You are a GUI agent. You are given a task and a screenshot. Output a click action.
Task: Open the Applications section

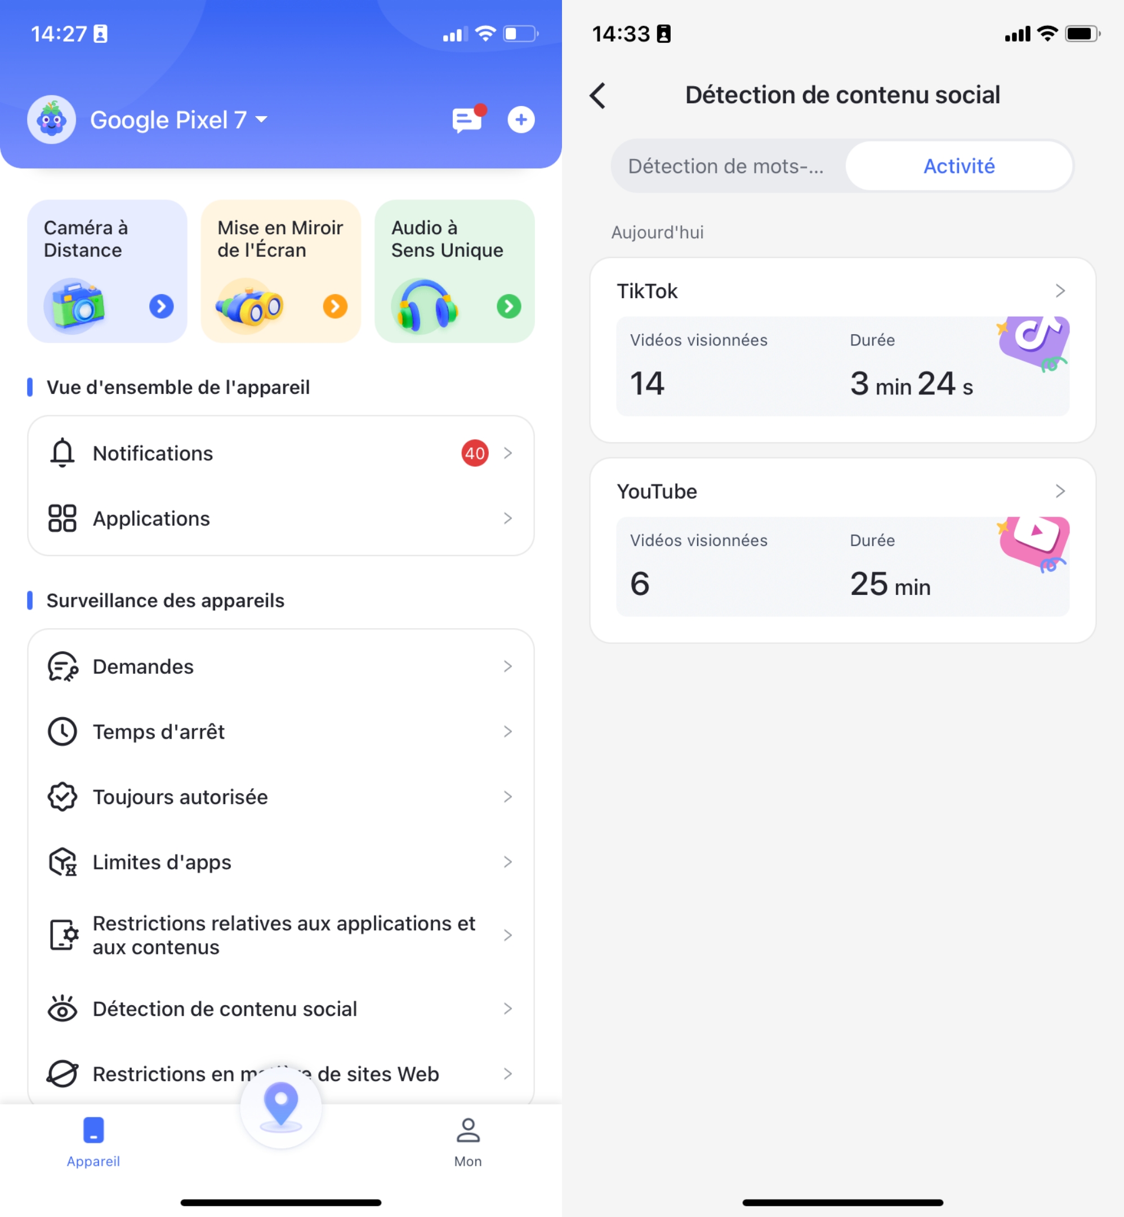[281, 518]
